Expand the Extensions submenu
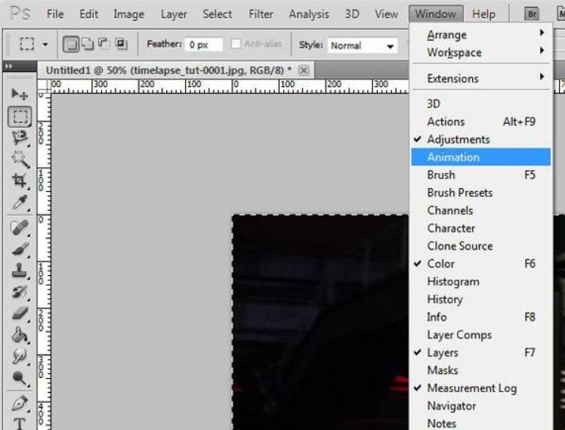 click(x=481, y=78)
